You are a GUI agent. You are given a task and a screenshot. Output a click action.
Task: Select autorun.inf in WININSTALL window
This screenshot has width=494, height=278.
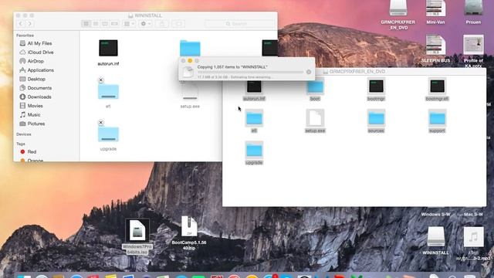(108, 48)
